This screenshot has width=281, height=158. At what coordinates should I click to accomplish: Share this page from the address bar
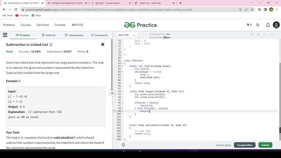pyautogui.click(x=246, y=10)
